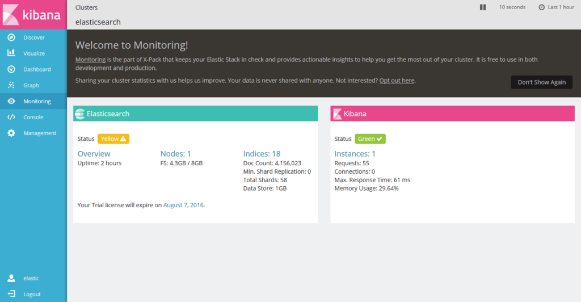Open the Nodes: 1 link

(176, 154)
